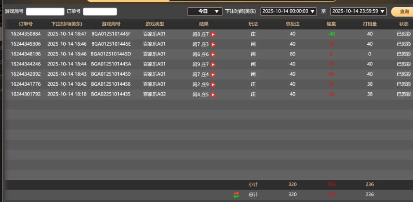The width and height of the screenshot is (413, 202).
Task: Open order number 16244301792 link
Action: pos(26,94)
